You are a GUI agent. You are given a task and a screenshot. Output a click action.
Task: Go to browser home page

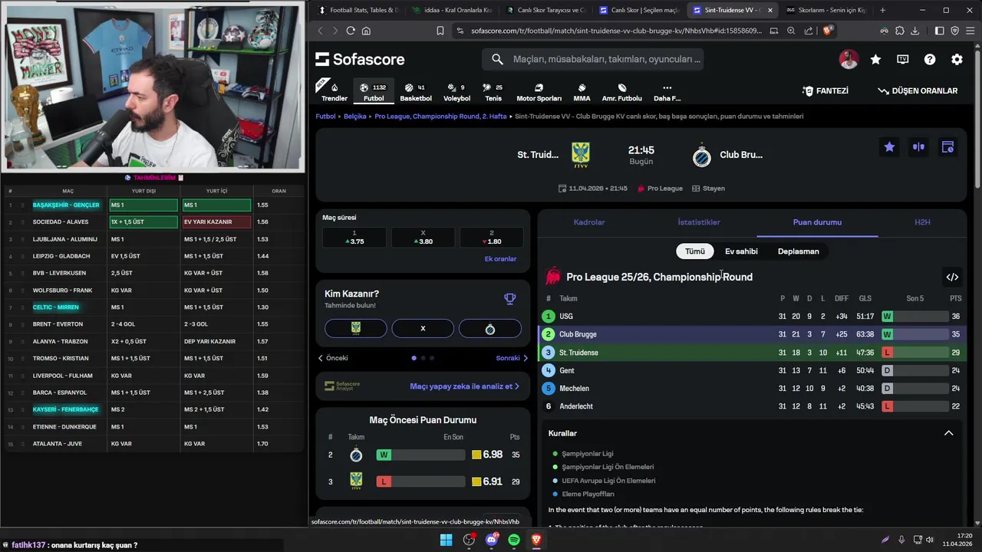coord(366,31)
